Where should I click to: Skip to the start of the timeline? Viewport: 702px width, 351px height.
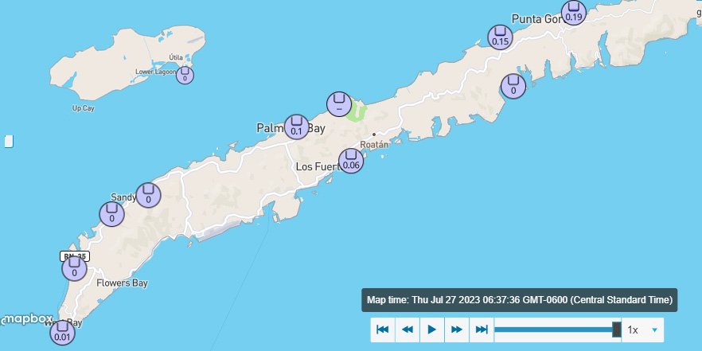click(382, 330)
